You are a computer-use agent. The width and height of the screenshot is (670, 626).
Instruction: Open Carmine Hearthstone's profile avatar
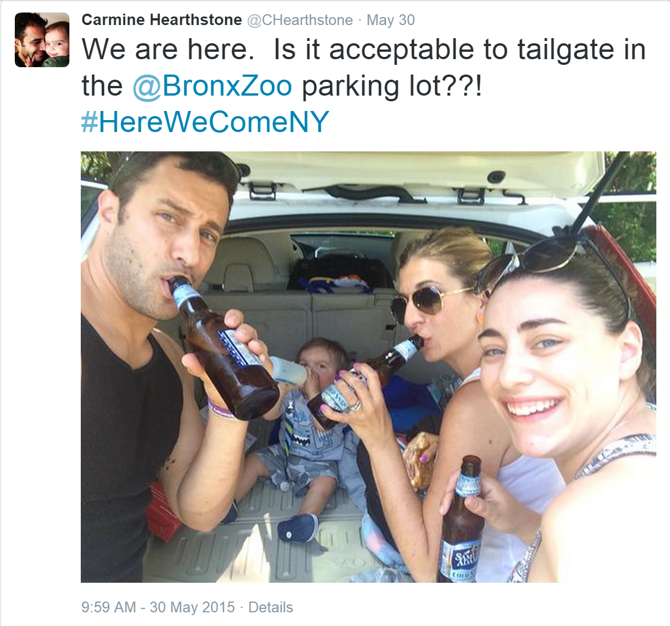[x=42, y=40]
